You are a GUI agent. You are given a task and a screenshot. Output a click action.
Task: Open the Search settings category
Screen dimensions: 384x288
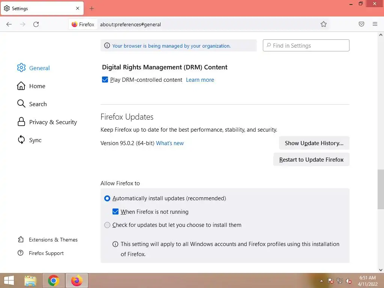tap(32, 104)
